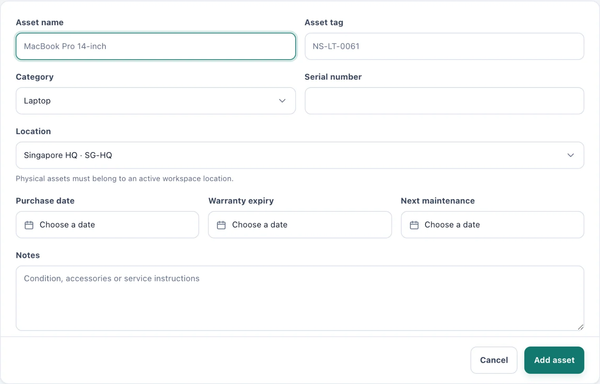Click the Notes resize handle corner

tap(581, 327)
